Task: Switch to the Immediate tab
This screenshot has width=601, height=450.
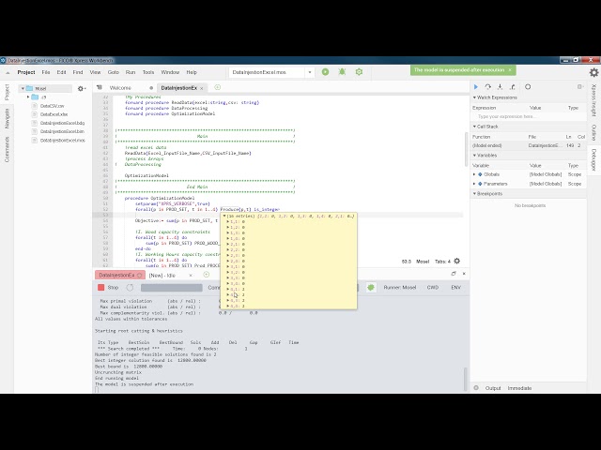Action: (x=519, y=388)
